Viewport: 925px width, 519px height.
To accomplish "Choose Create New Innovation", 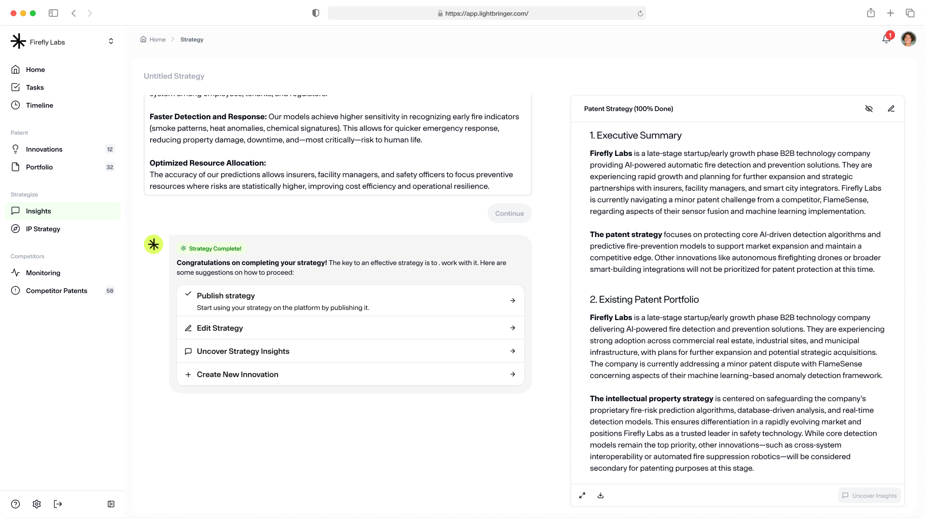I will 350,374.
